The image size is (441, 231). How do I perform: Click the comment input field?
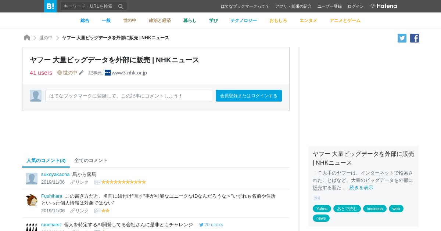click(129, 96)
